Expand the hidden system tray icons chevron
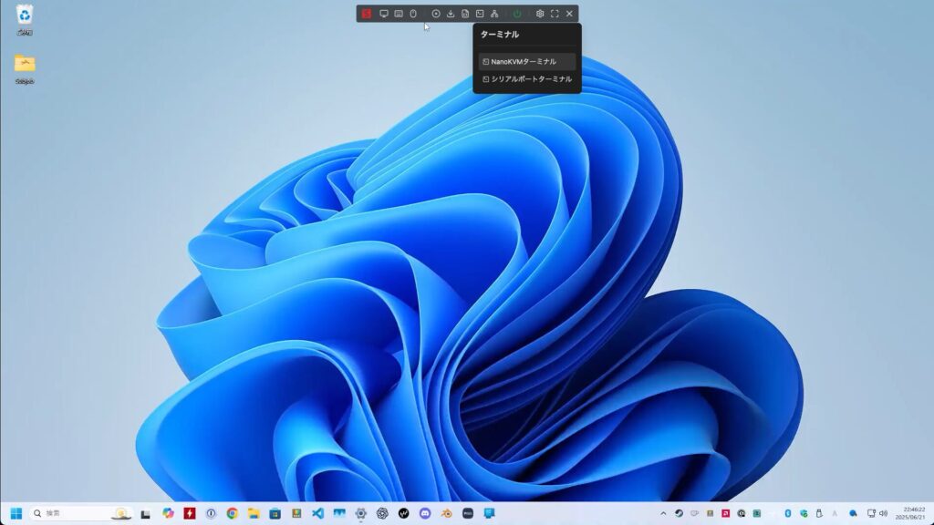The image size is (934, 525). [664, 513]
